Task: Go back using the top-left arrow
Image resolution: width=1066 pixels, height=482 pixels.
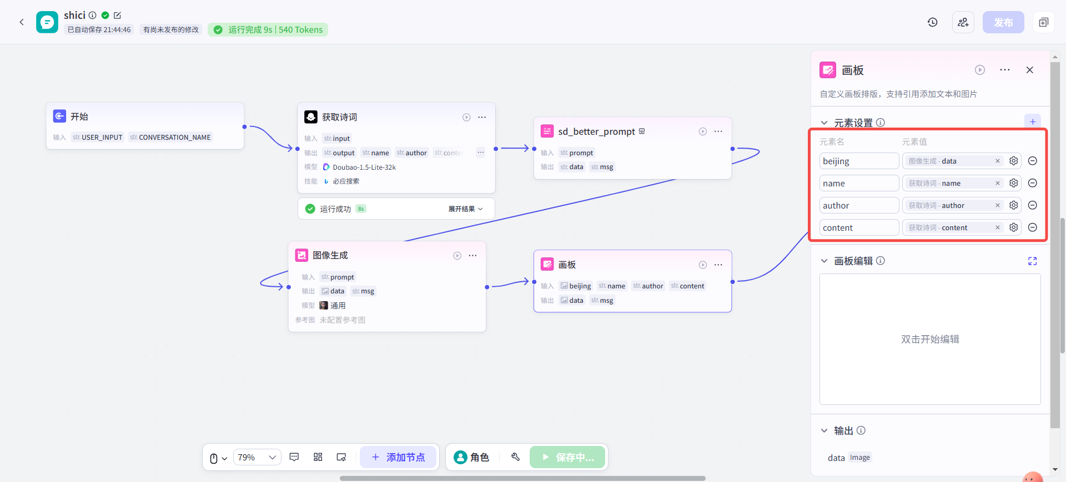Action: (22, 22)
